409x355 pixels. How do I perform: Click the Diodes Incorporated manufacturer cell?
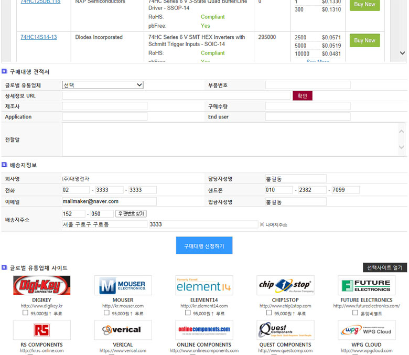click(99, 37)
